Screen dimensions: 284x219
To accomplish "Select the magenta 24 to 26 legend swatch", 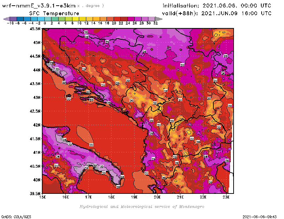I will 131,19.
